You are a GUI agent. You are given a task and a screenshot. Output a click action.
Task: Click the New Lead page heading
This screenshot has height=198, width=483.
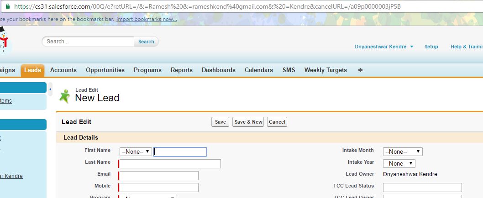click(97, 98)
